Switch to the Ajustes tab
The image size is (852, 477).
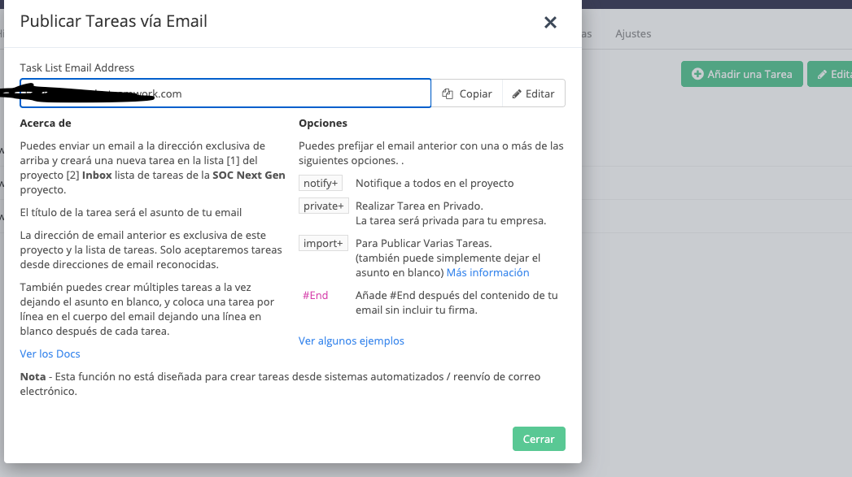pos(633,34)
